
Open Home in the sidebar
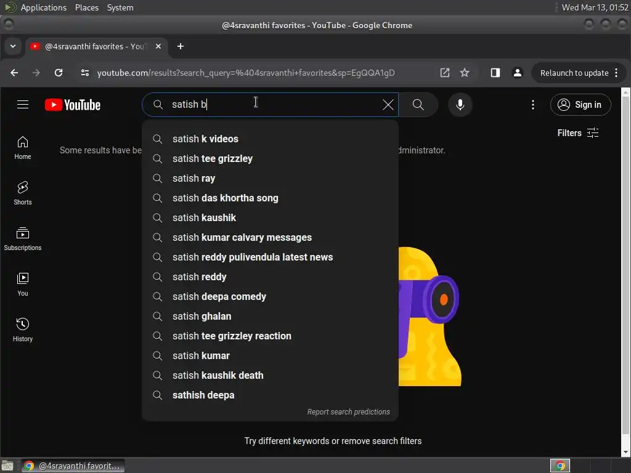[23, 148]
